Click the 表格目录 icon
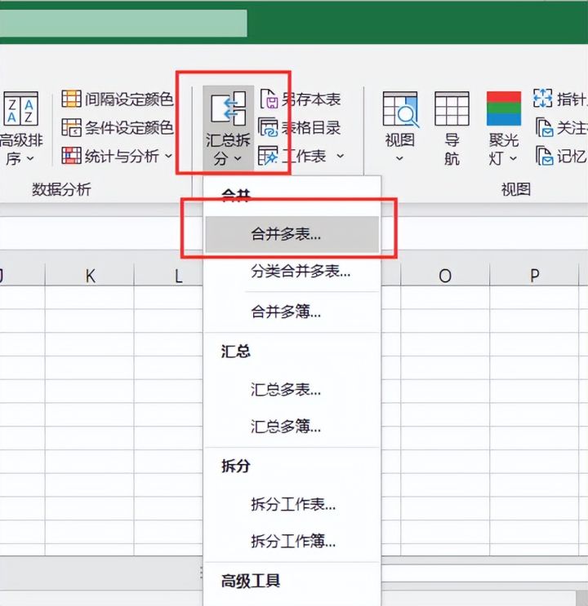The height and width of the screenshot is (606, 588). tap(268, 127)
